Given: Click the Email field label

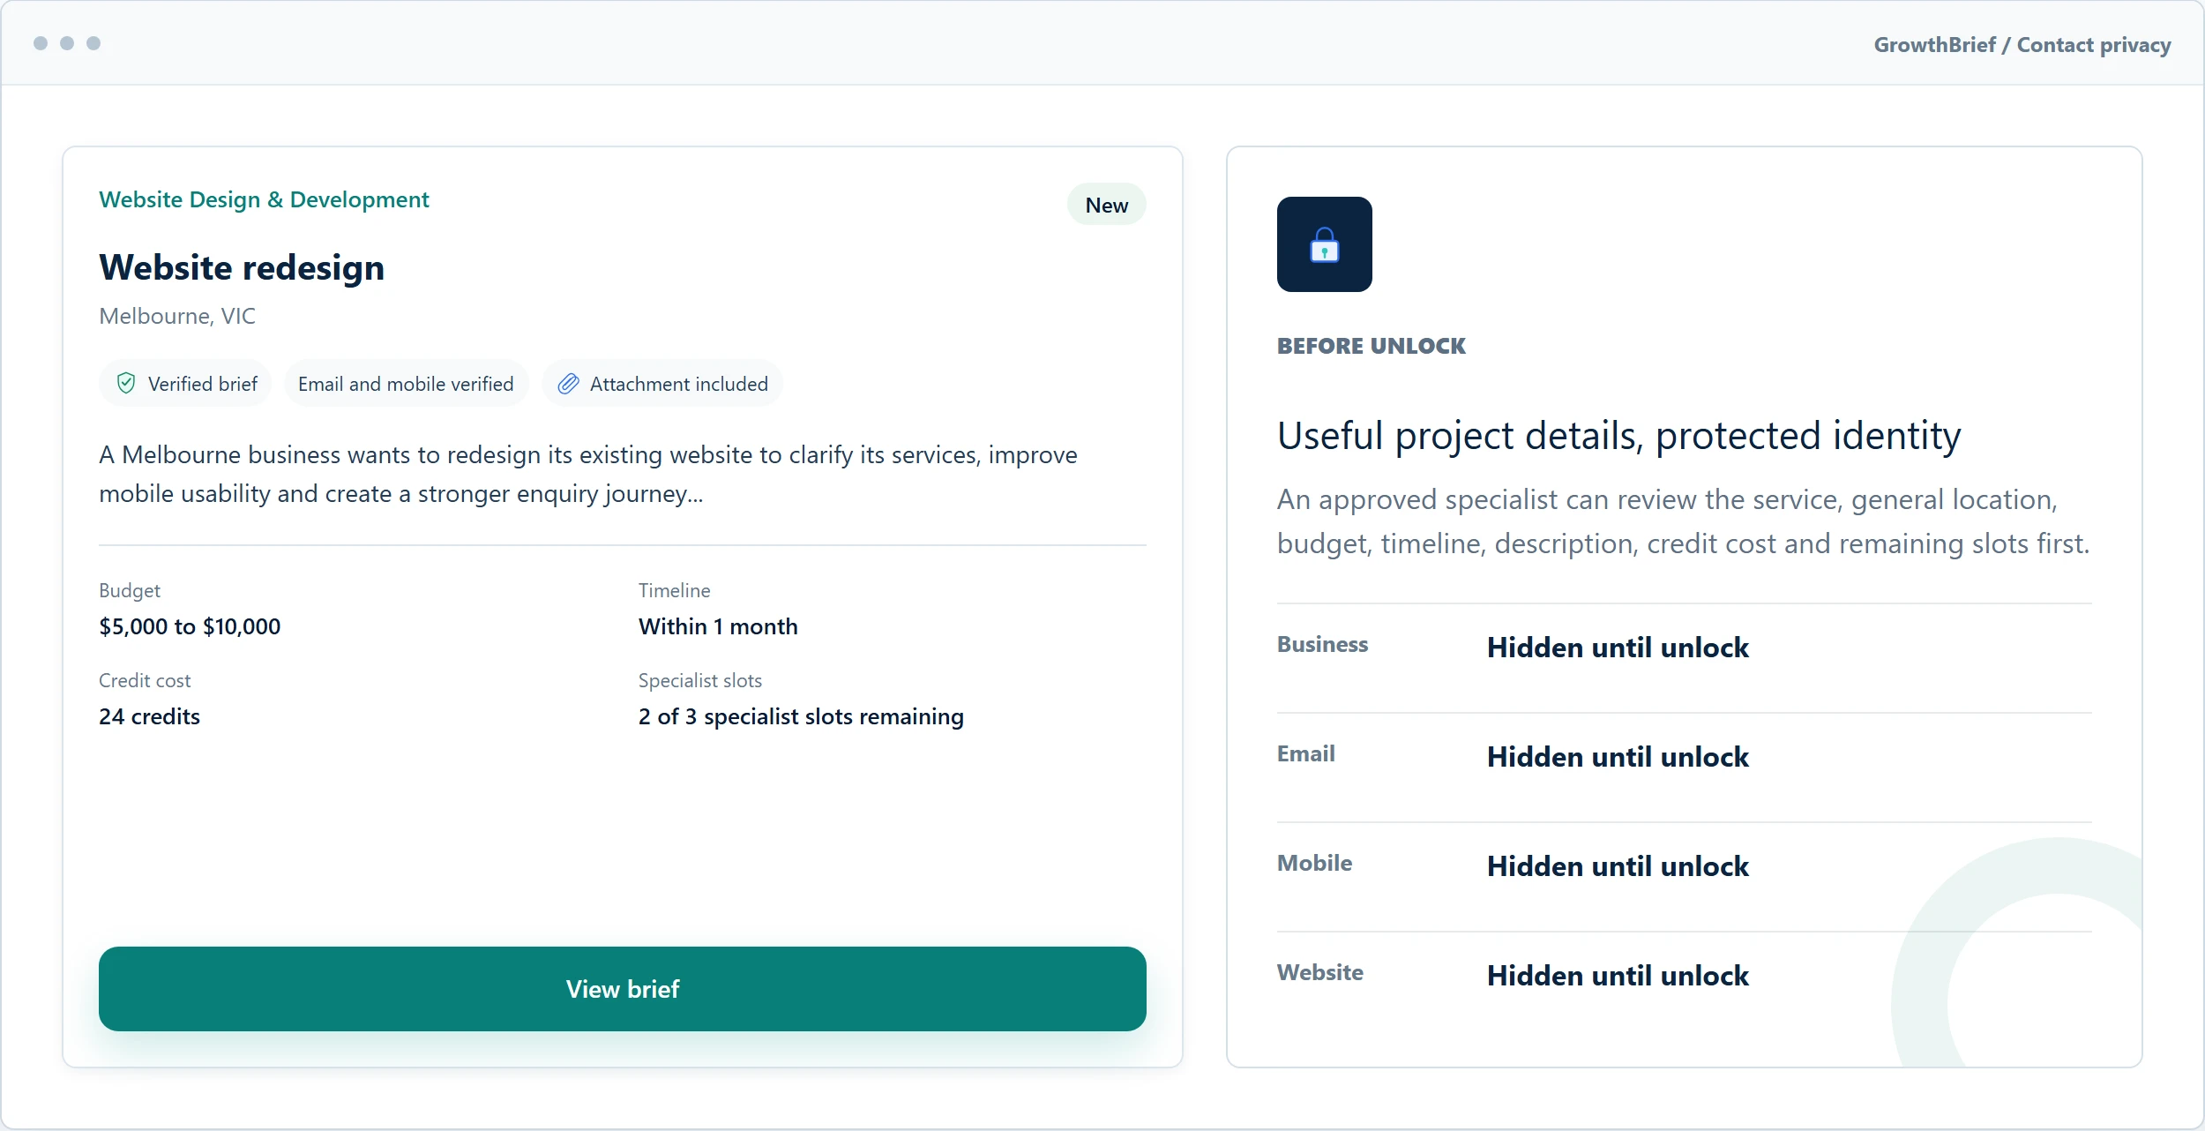Looking at the screenshot, I should tap(1305, 753).
